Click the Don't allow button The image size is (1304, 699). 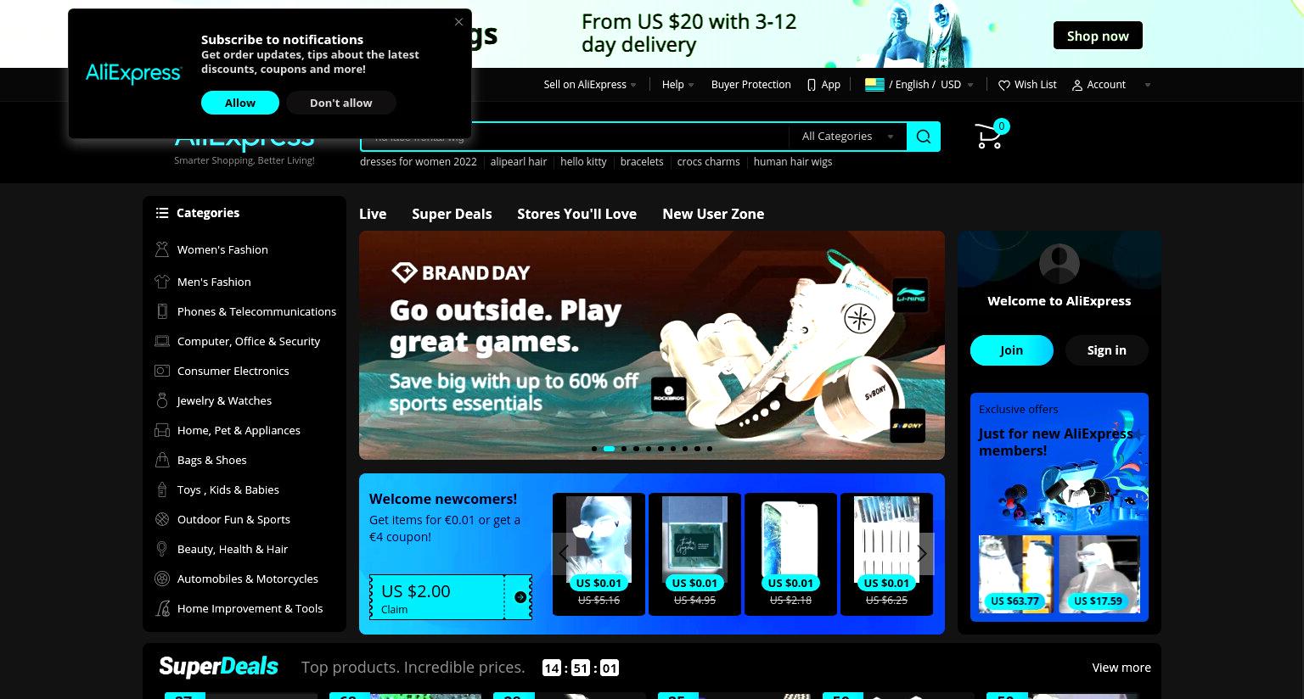pyautogui.click(x=340, y=103)
